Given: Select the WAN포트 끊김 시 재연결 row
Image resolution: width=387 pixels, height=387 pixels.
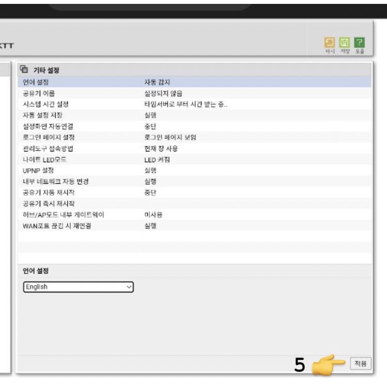Looking at the screenshot, I should coord(195,226).
